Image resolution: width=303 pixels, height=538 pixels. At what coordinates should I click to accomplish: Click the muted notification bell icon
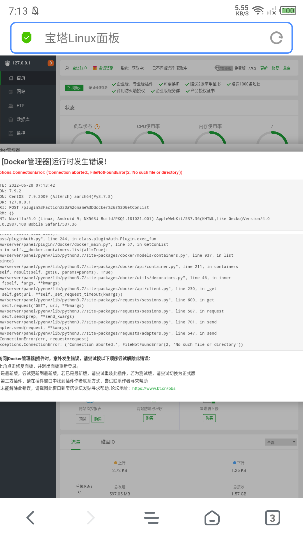click(35, 11)
